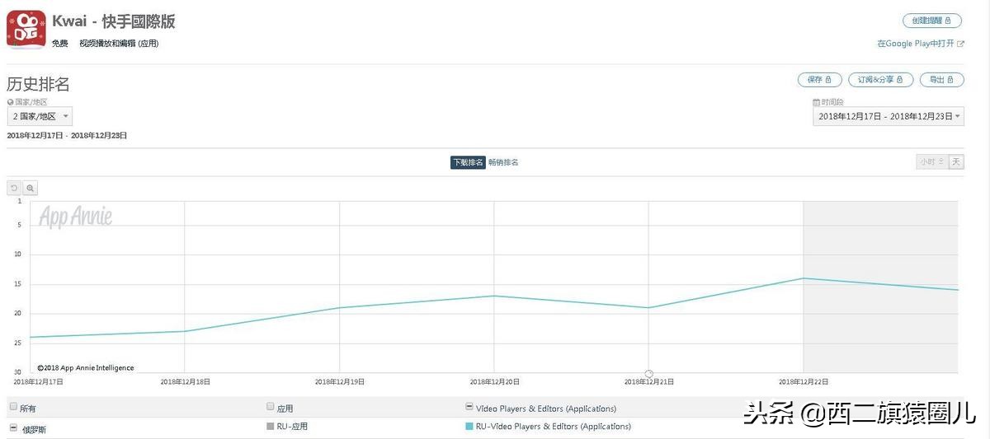
Task: Check the 所有 all checkbox
Action: pos(13,407)
